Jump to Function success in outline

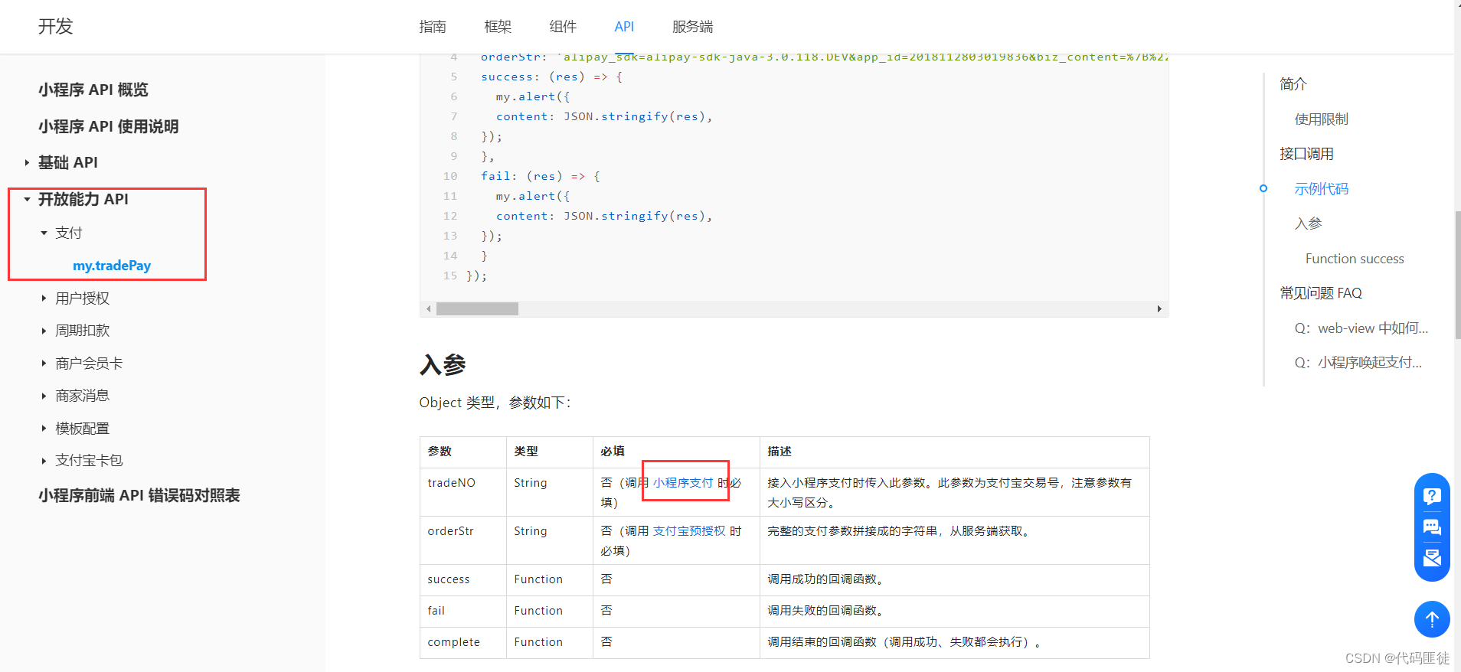[x=1355, y=259]
